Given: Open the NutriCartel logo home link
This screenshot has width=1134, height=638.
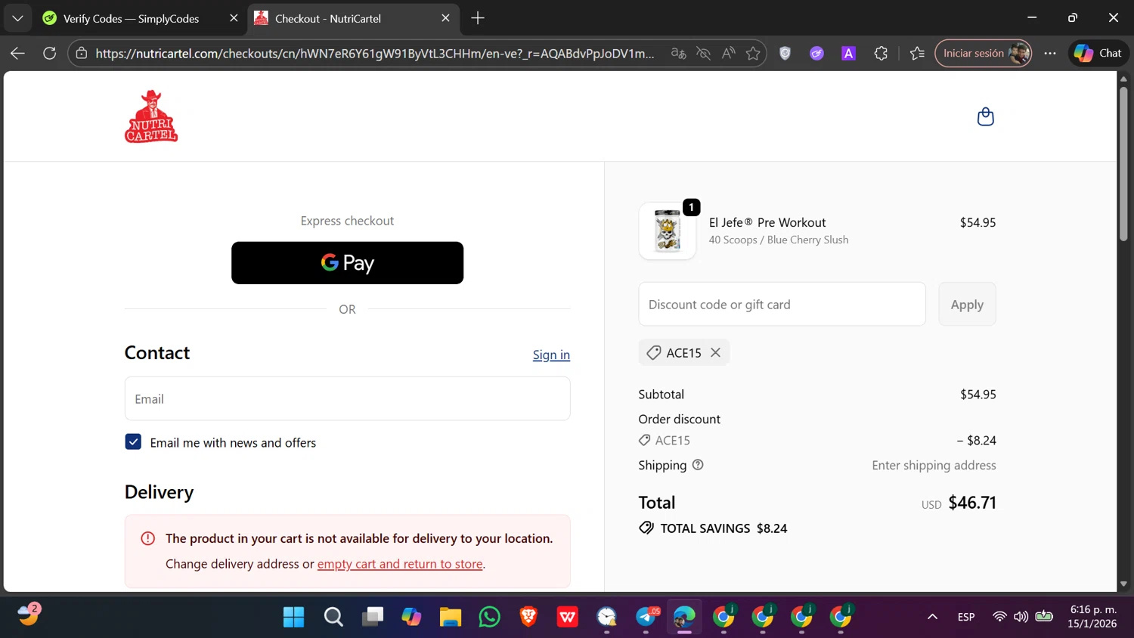Looking at the screenshot, I should (x=151, y=116).
